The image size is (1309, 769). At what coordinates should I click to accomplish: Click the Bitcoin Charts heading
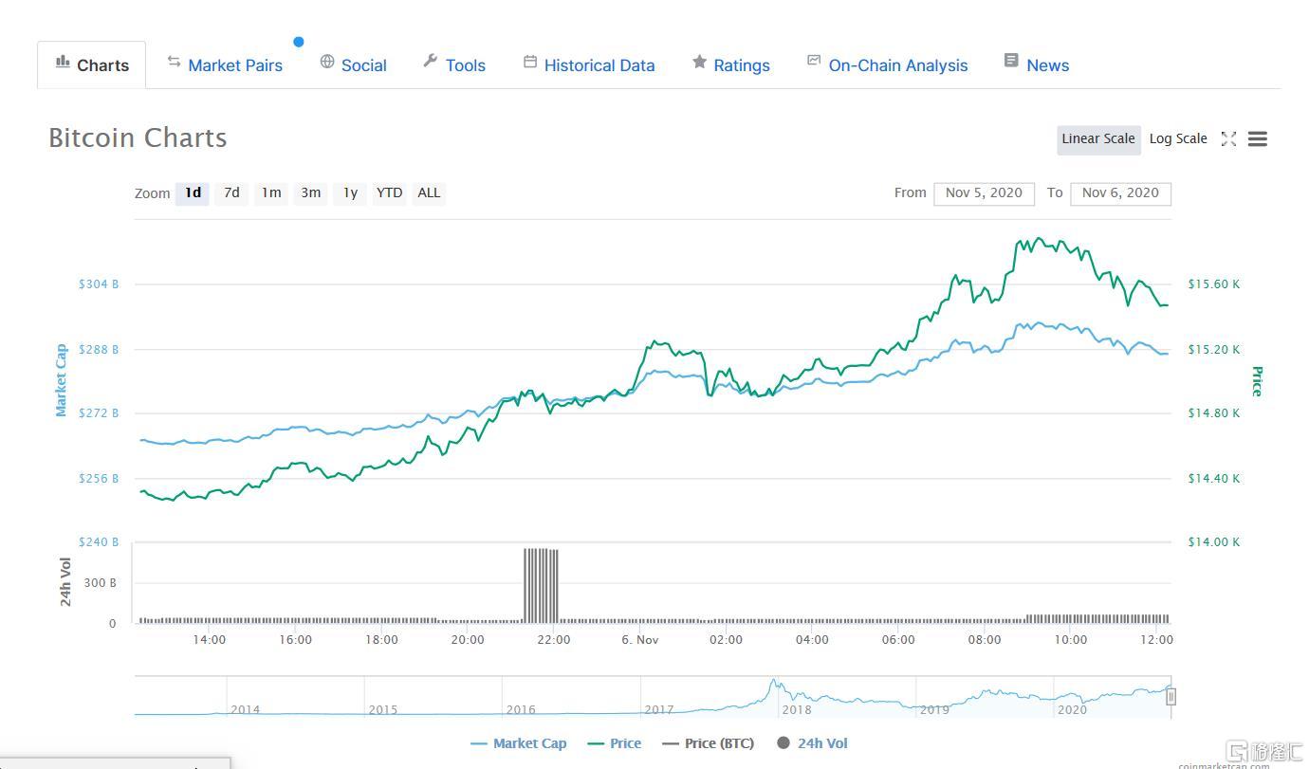click(138, 138)
